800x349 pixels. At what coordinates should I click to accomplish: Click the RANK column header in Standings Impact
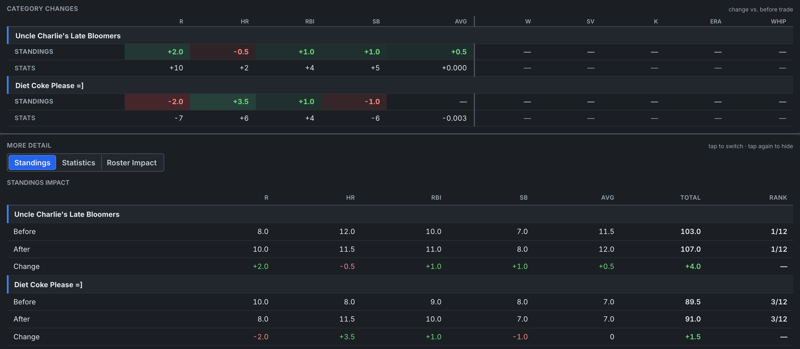(778, 197)
